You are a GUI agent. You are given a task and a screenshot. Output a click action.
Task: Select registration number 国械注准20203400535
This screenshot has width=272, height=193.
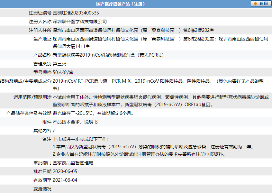click(x=76, y=13)
